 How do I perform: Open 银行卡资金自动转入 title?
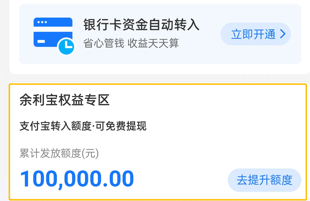(x=141, y=24)
